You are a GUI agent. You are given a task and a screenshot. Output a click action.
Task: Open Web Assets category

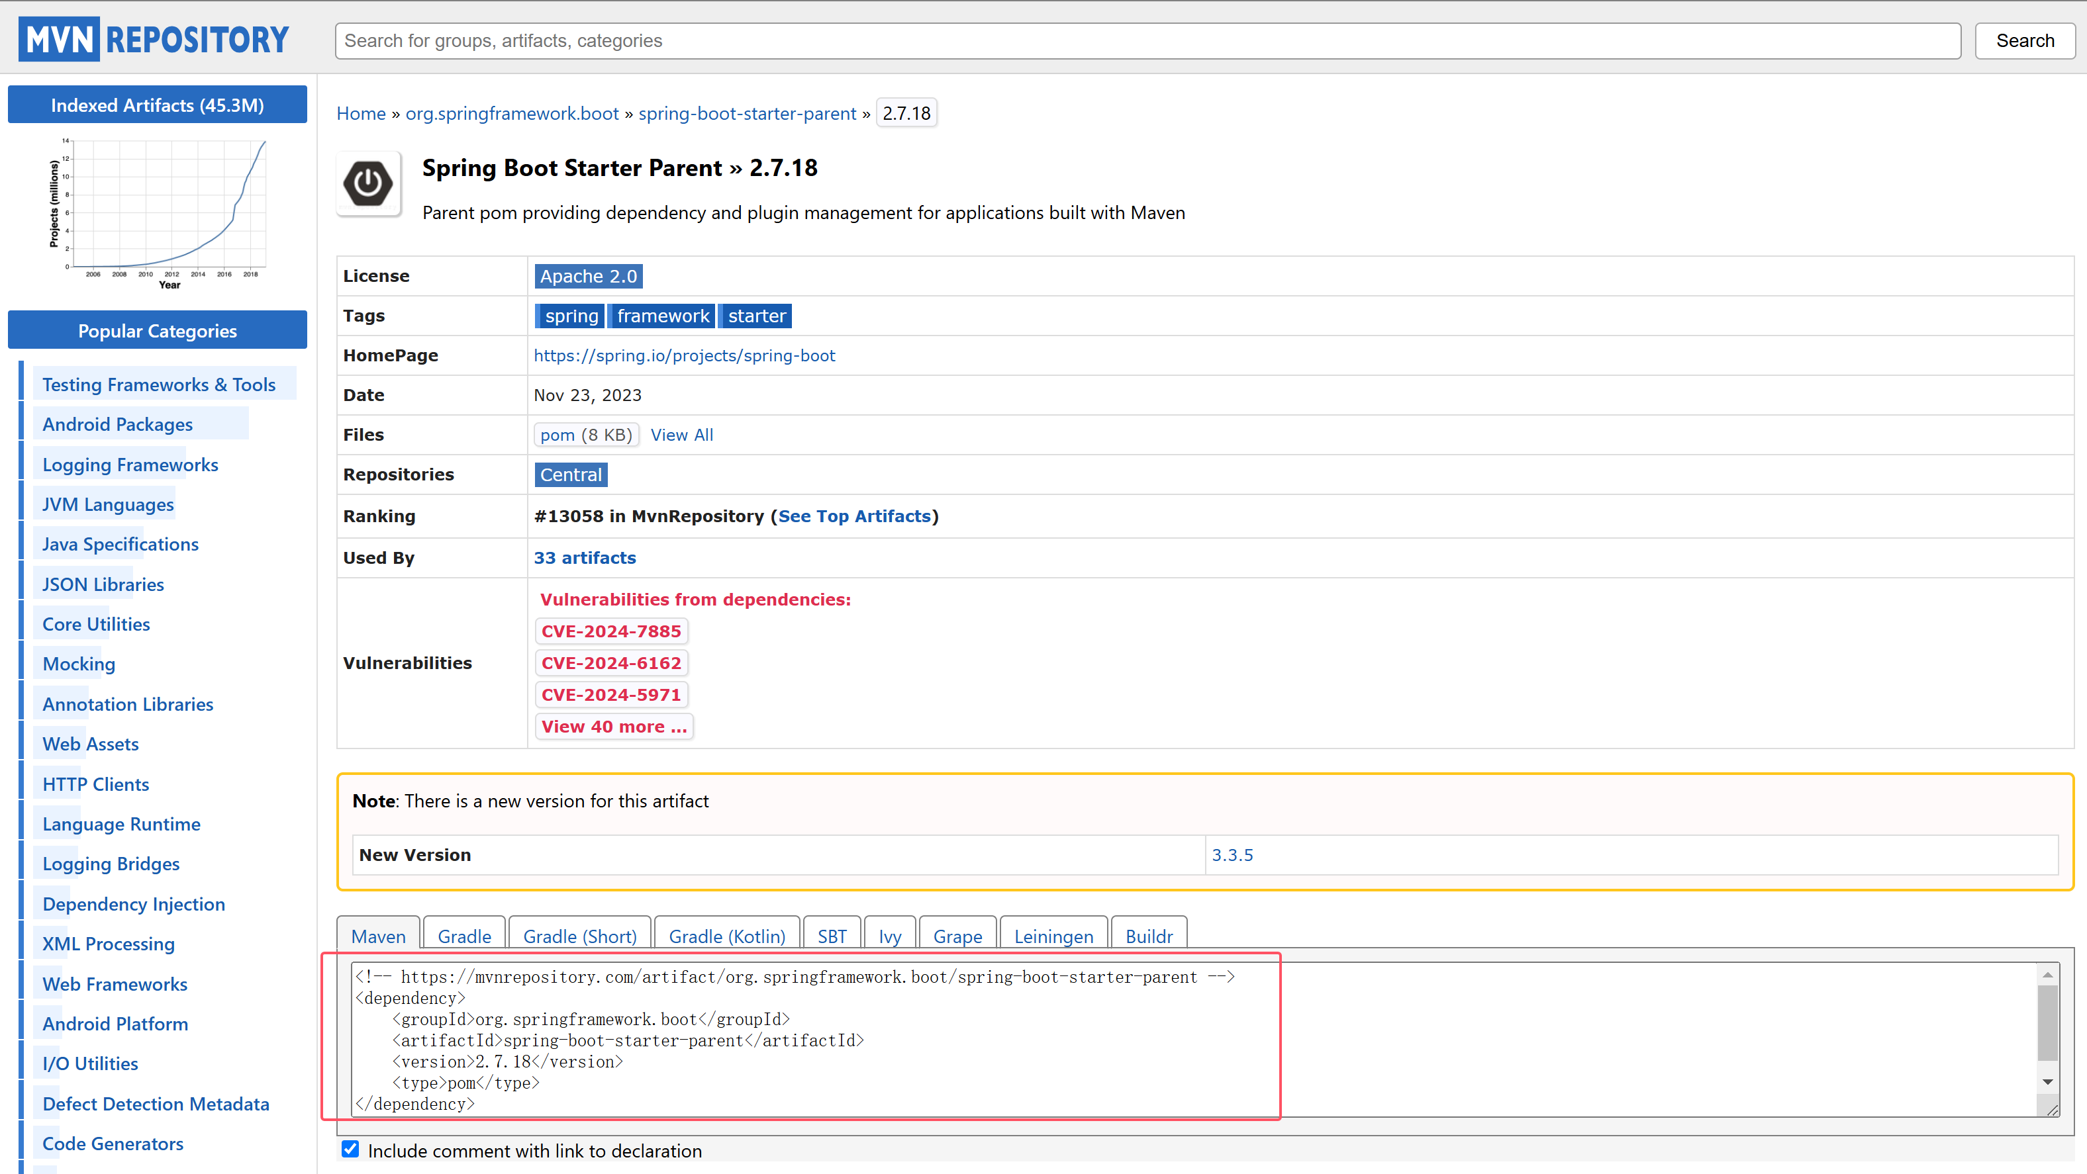[90, 744]
